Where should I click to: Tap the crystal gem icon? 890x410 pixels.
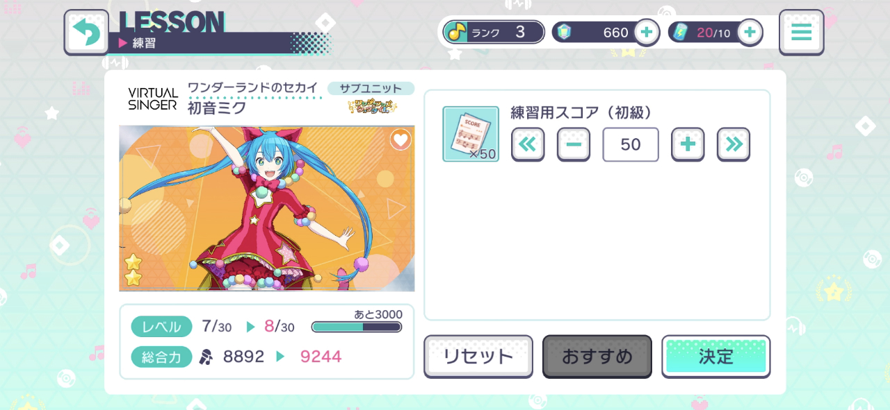click(564, 32)
